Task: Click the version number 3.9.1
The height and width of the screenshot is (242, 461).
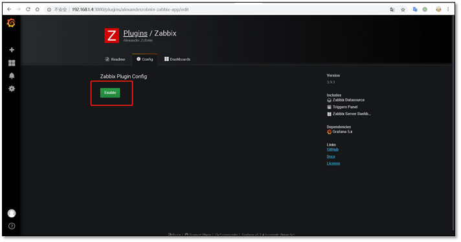Action: click(x=331, y=82)
